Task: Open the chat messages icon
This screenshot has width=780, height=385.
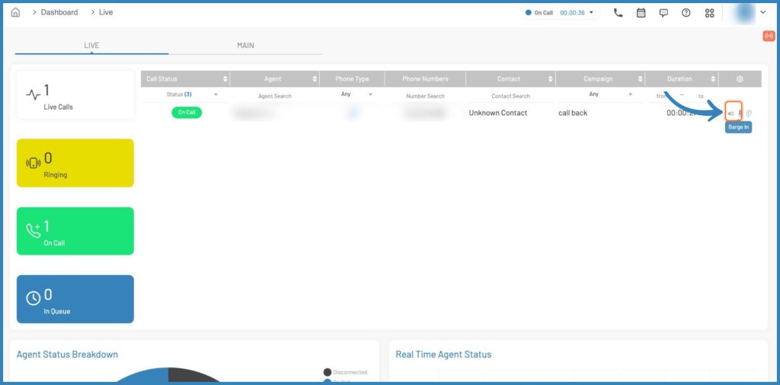Action: tap(663, 13)
